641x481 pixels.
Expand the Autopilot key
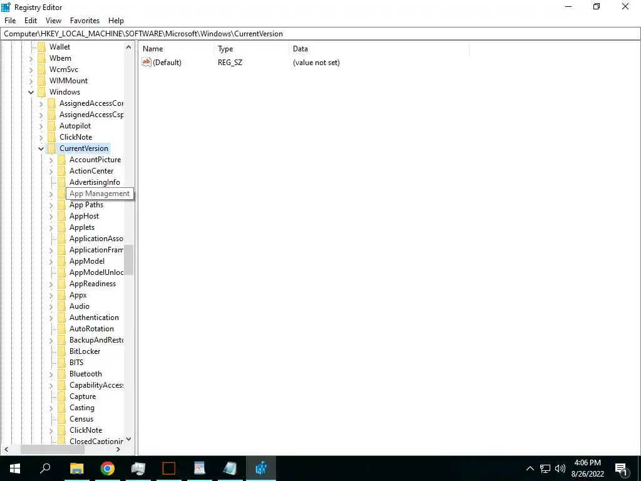tap(41, 126)
